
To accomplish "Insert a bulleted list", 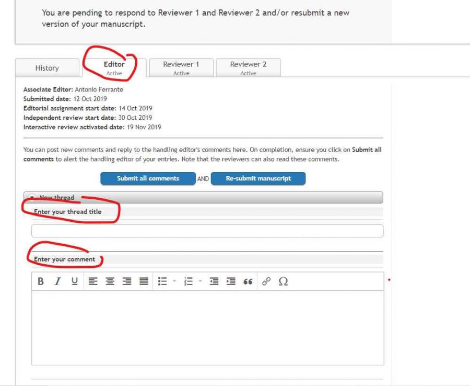I will pos(162,281).
